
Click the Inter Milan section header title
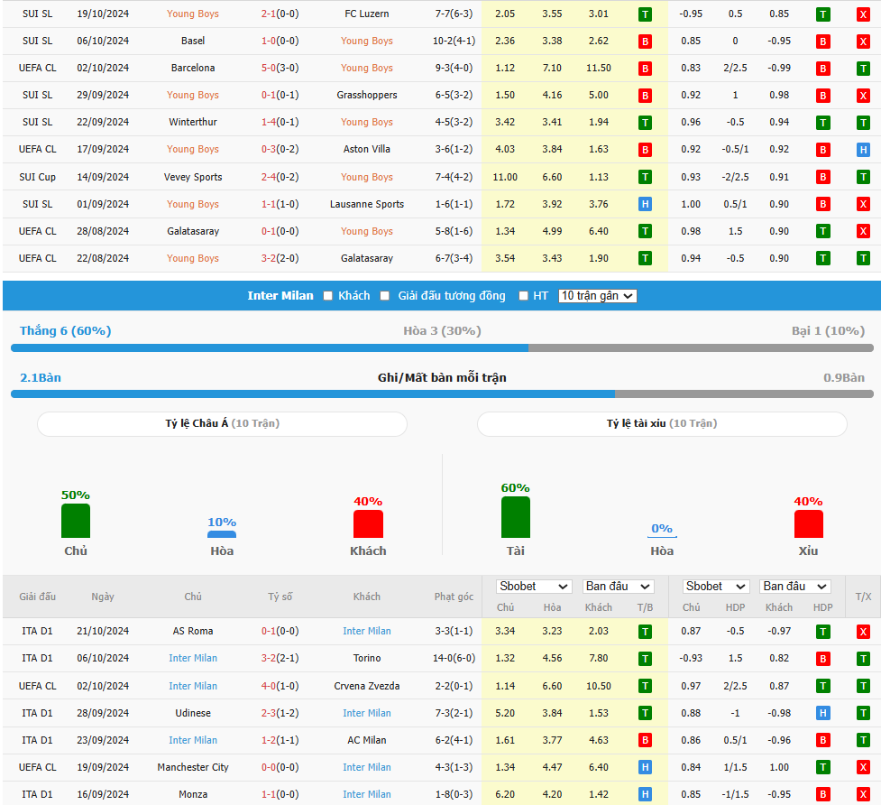click(280, 296)
